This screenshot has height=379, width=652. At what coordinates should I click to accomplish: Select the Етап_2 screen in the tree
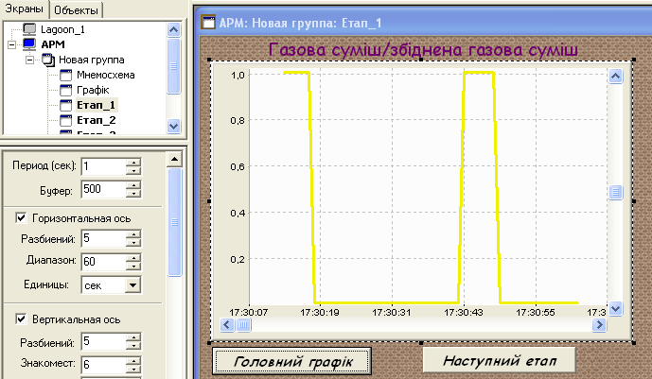(x=97, y=120)
